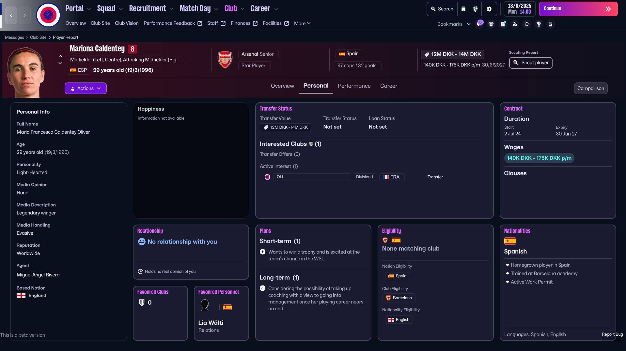Click Mariona Caldentey's portrait photo
The width and height of the screenshot is (626, 351).
[x=26, y=72]
